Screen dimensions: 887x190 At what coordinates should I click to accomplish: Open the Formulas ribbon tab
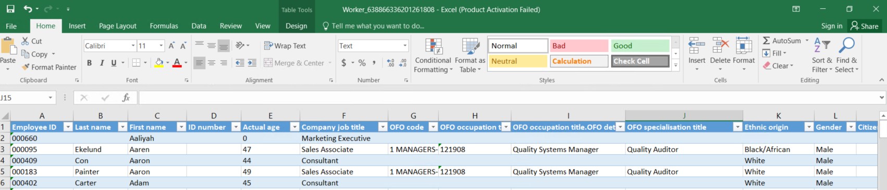pos(164,26)
